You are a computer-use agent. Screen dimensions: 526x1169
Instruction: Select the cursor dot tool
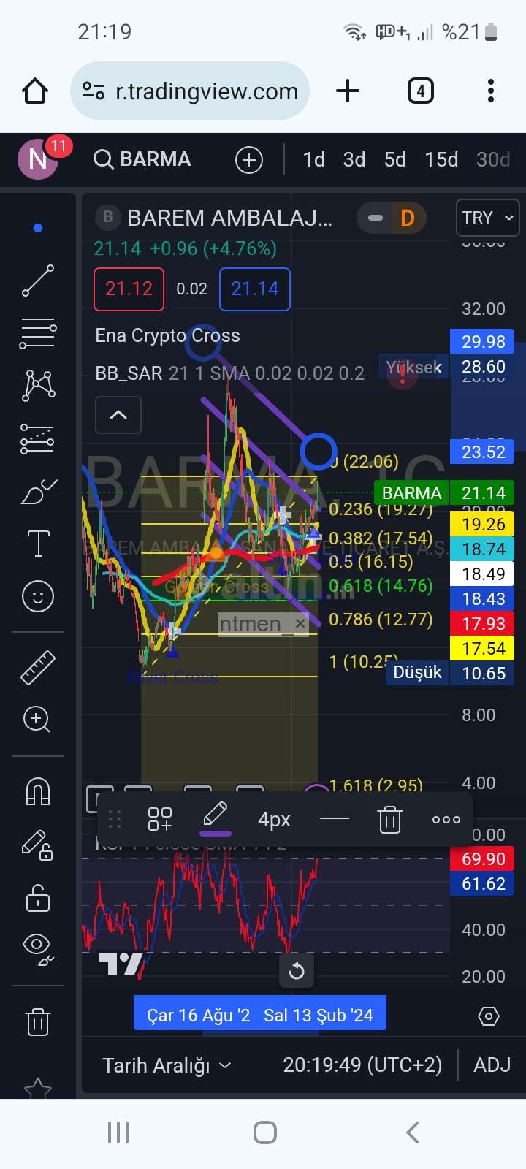[x=38, y=228]
